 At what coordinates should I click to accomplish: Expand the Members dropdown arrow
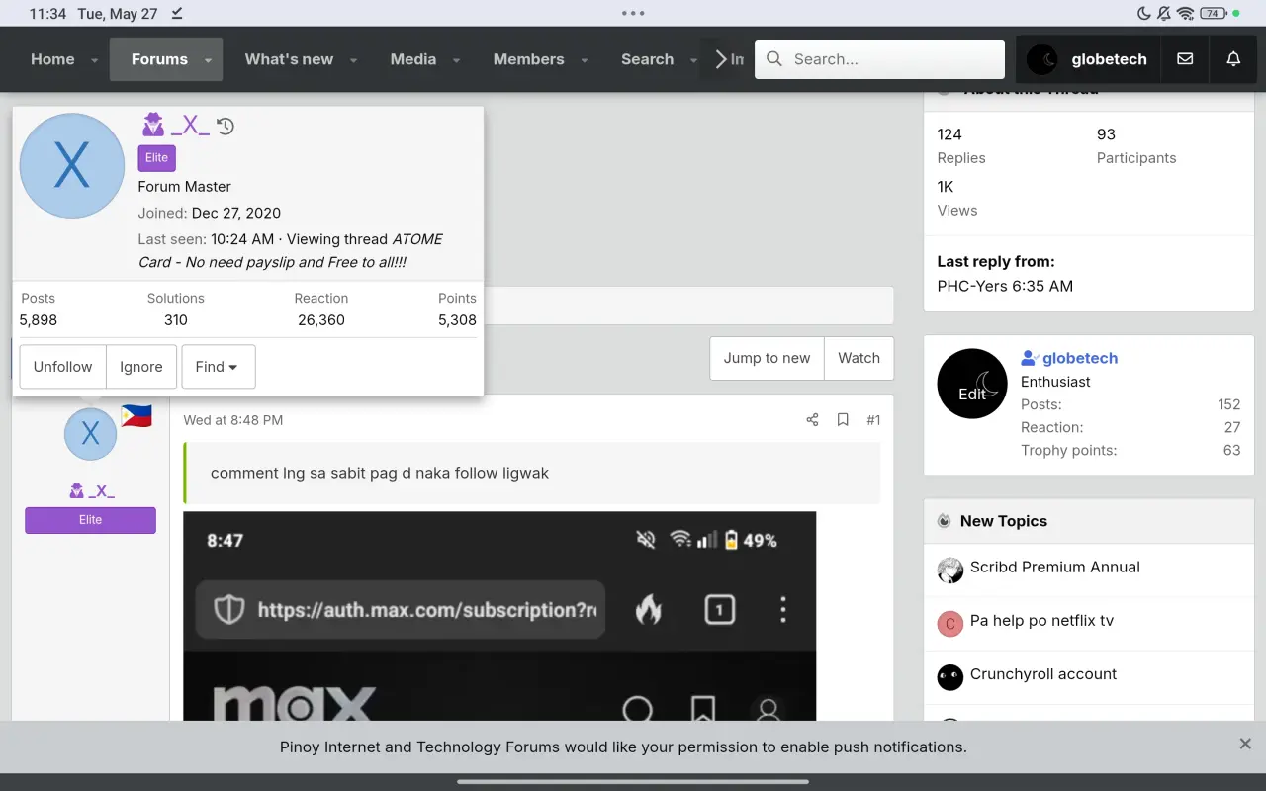coord(584,60)
